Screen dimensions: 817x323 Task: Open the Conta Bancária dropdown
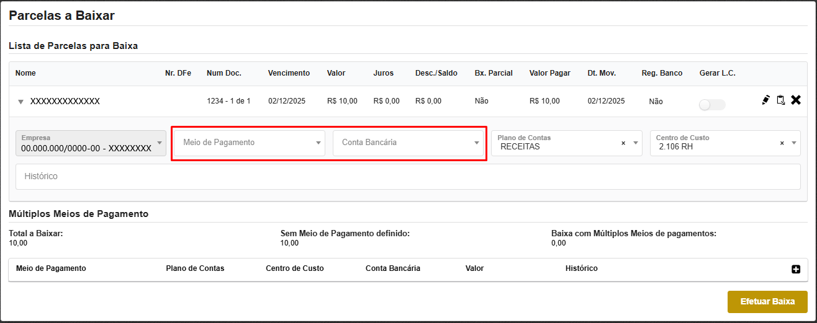408,143
